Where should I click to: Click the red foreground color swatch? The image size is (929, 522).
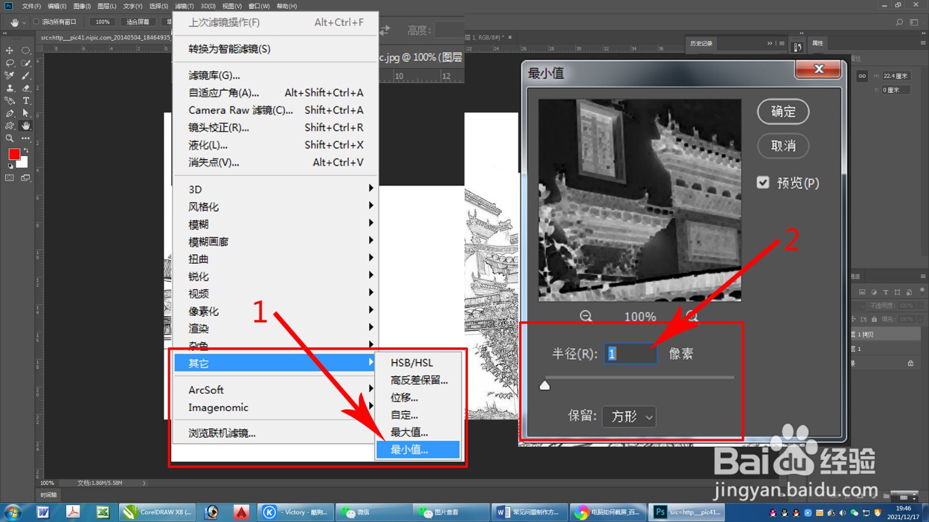pyautogui.click(x=15, y=154)
